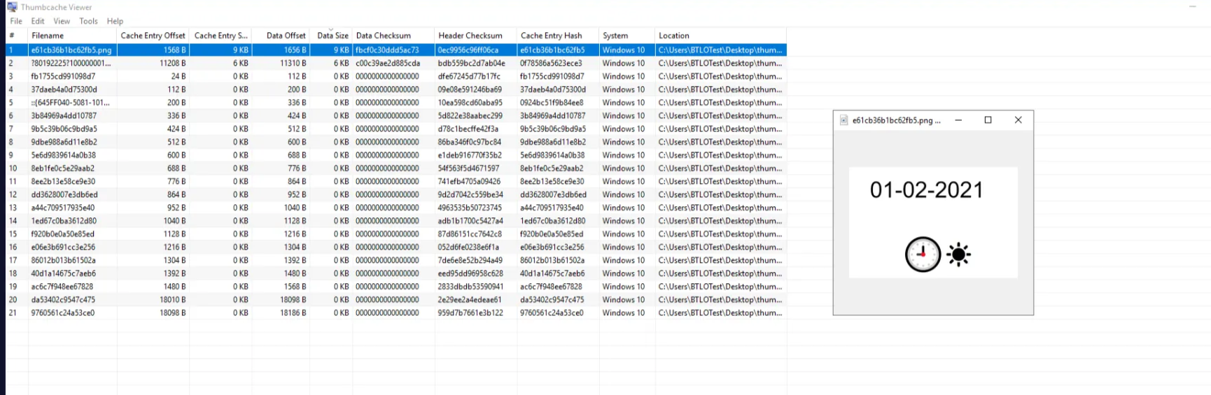Sort by the # index column header
The width and height of the screenshot is (1211, 395).
click(x=17, y=36)
